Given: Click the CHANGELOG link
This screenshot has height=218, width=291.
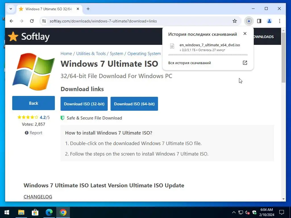Looking at the screenshot, I should coord(38,197).
